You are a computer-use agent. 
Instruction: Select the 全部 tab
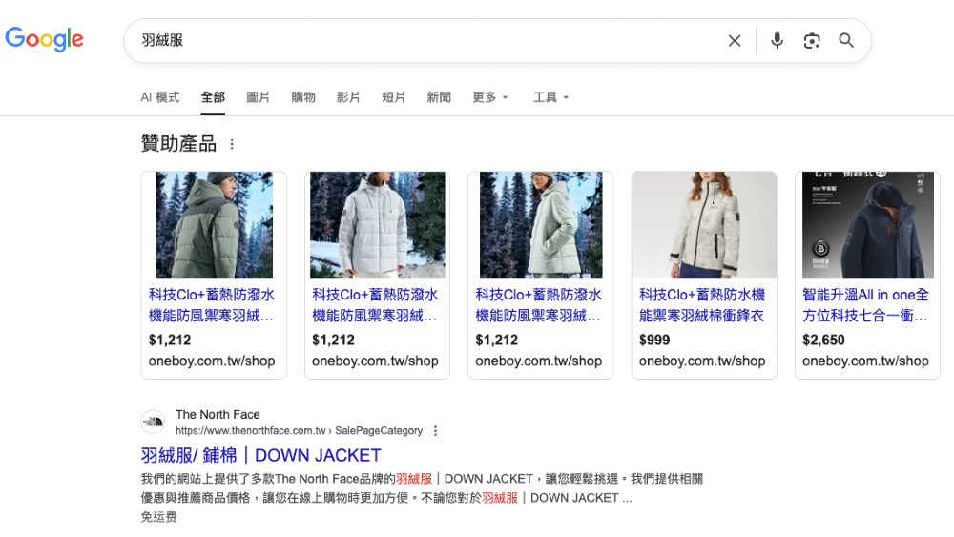(x=213, y=97)
